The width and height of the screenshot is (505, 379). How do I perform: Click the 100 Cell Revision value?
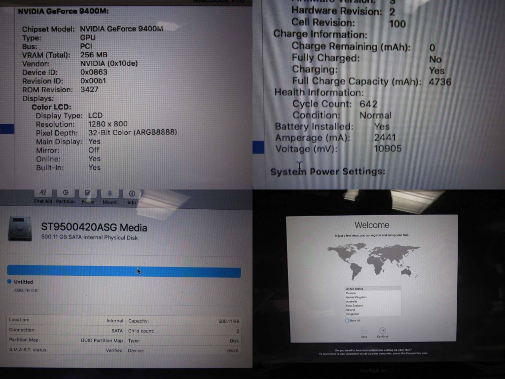point(397,24)
